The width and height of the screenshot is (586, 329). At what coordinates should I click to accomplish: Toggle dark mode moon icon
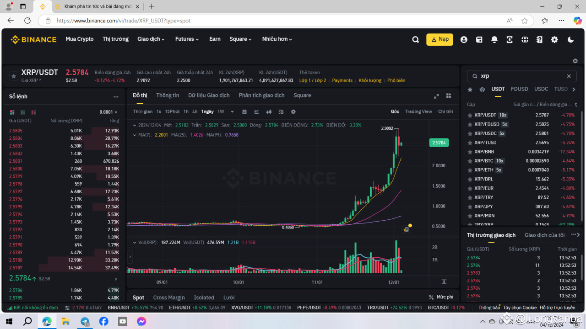(x=570, y=40)
